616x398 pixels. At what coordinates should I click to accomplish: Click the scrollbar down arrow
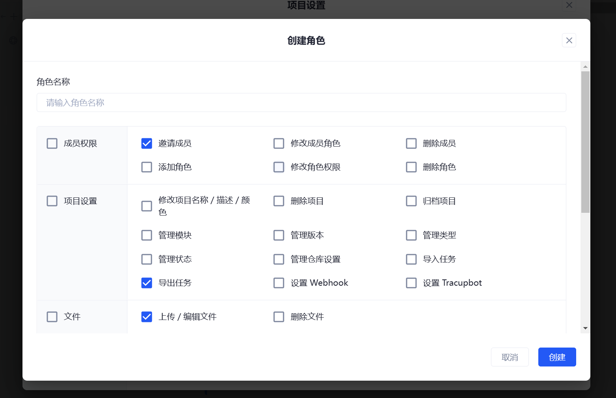tap(585, 328)
